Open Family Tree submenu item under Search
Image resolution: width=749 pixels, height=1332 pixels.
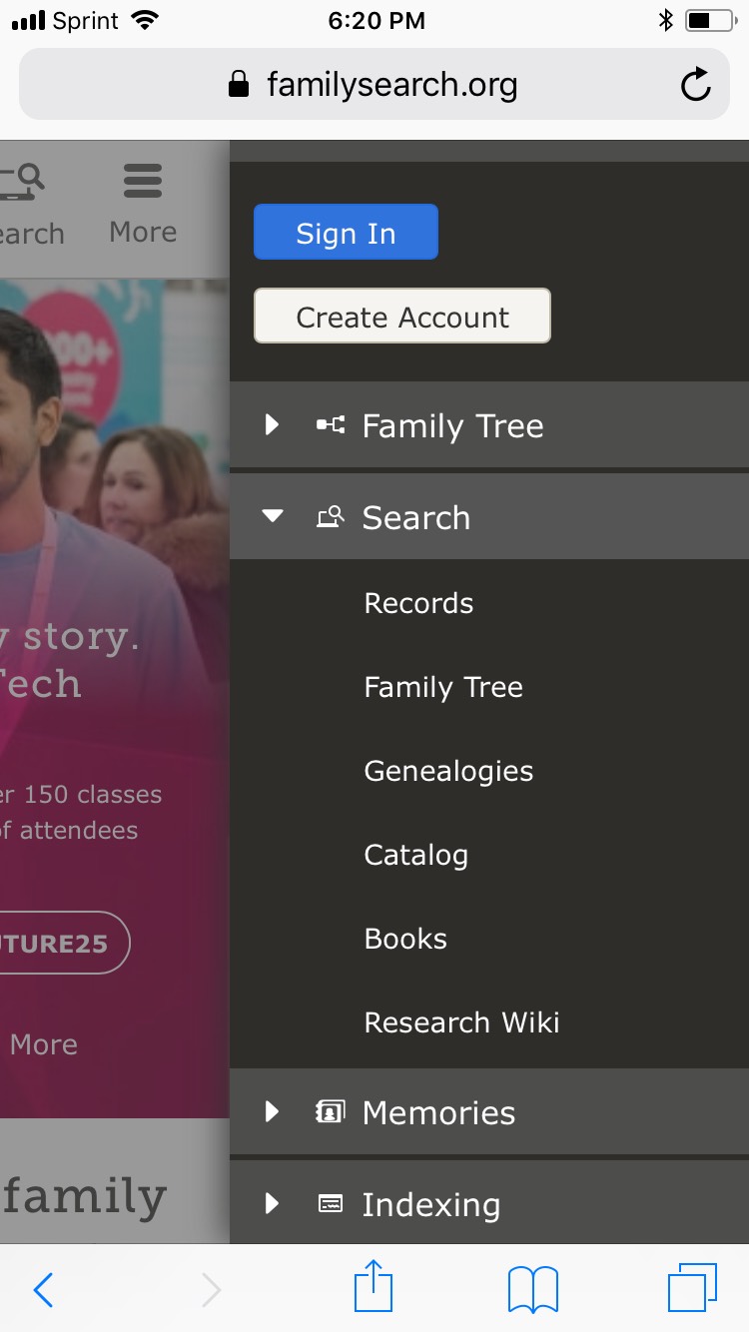click(x=443, y=687)
